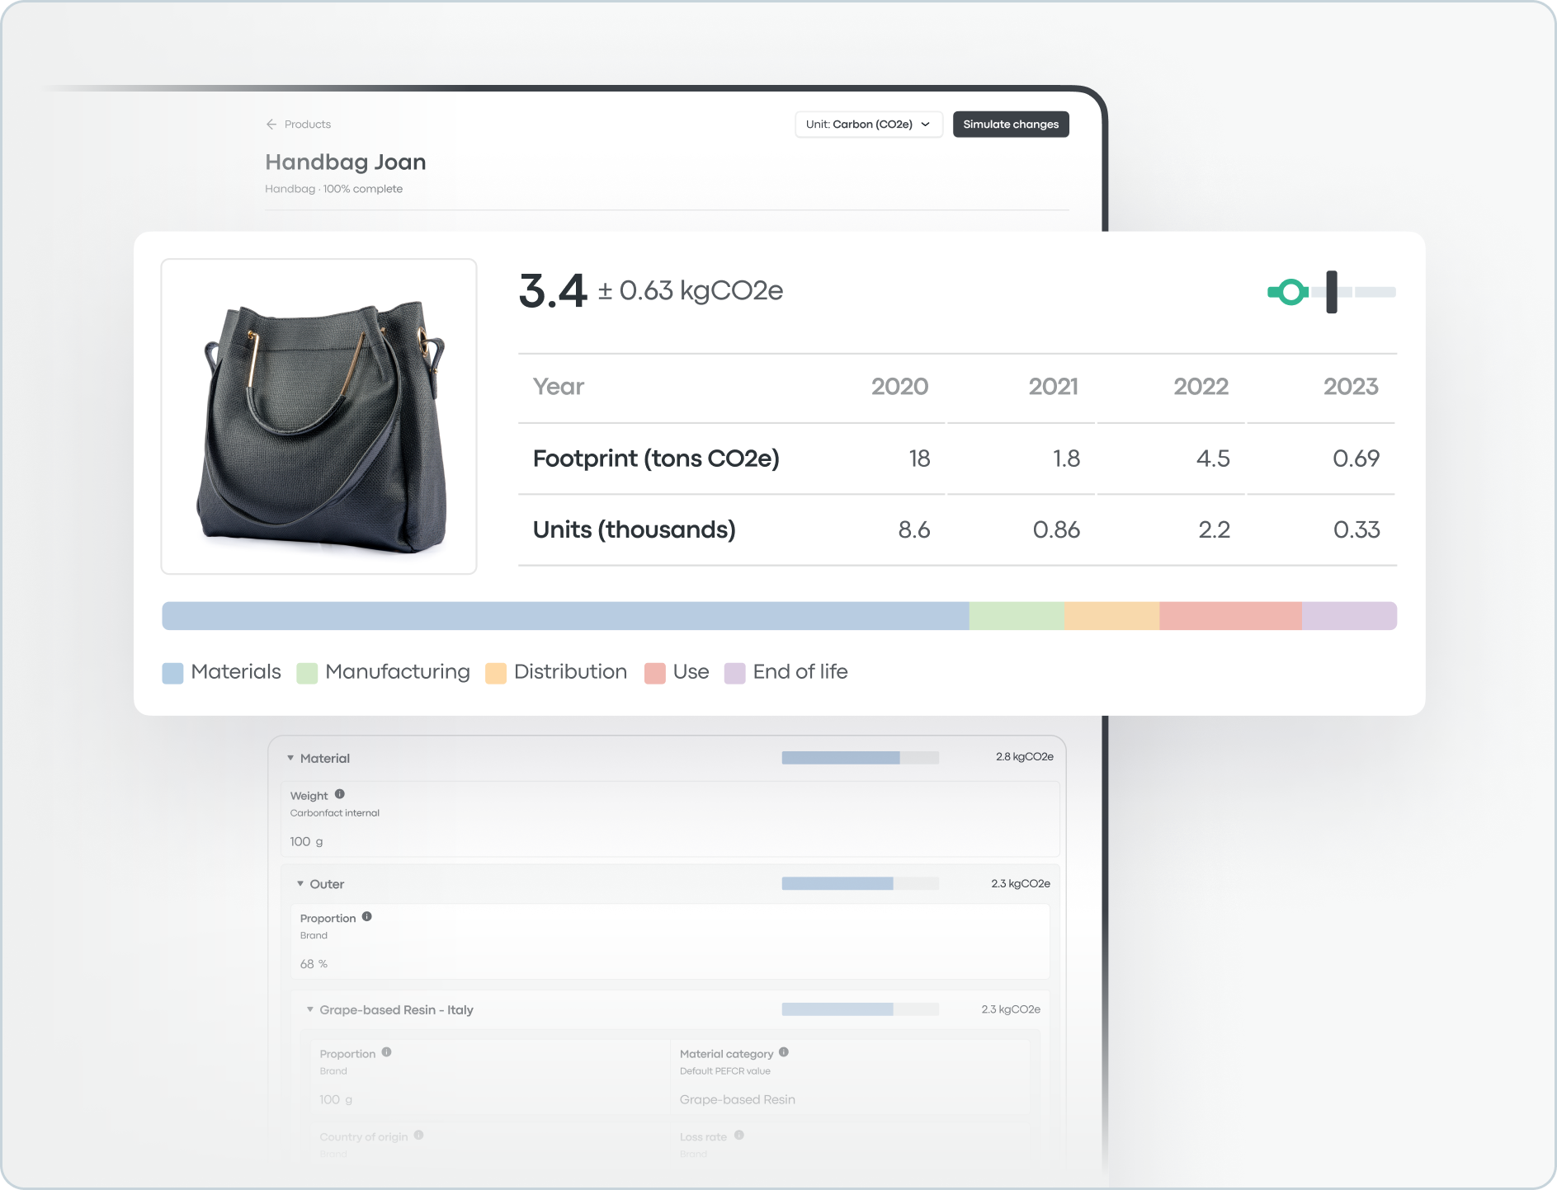Collapse the Grape-based Resin - Italy section
The height and width of the screenshot is (1190, 1557).
(x=311, y=1009)
